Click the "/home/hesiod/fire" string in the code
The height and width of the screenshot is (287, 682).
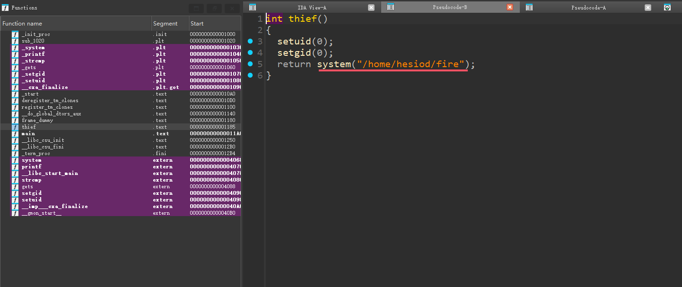[411, 64]
